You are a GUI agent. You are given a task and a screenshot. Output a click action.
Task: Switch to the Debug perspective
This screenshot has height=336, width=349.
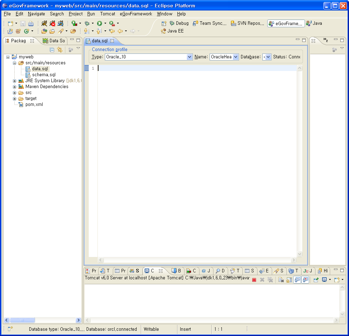pos(179,23)
